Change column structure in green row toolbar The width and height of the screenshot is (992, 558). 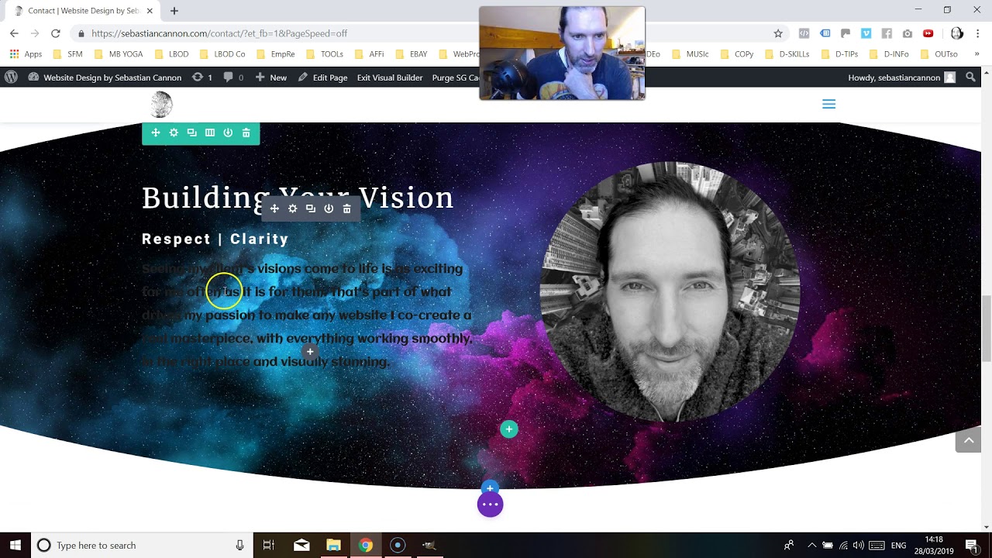click(x=210, y=133)
